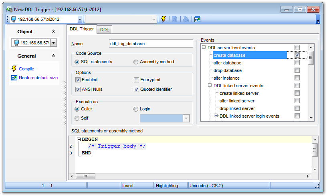Click the Events list vertical scrollbar
The width and height of the screenshot is (327, 196).
[x=311, y=80]
